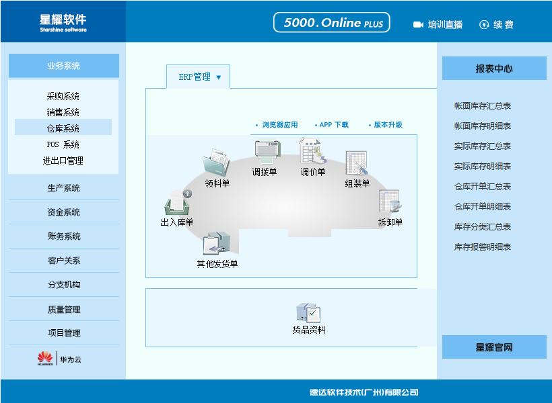552x403 pixels.
Task: Open the 货品资料 clipboard icon
Action: (x=308, y=313)
